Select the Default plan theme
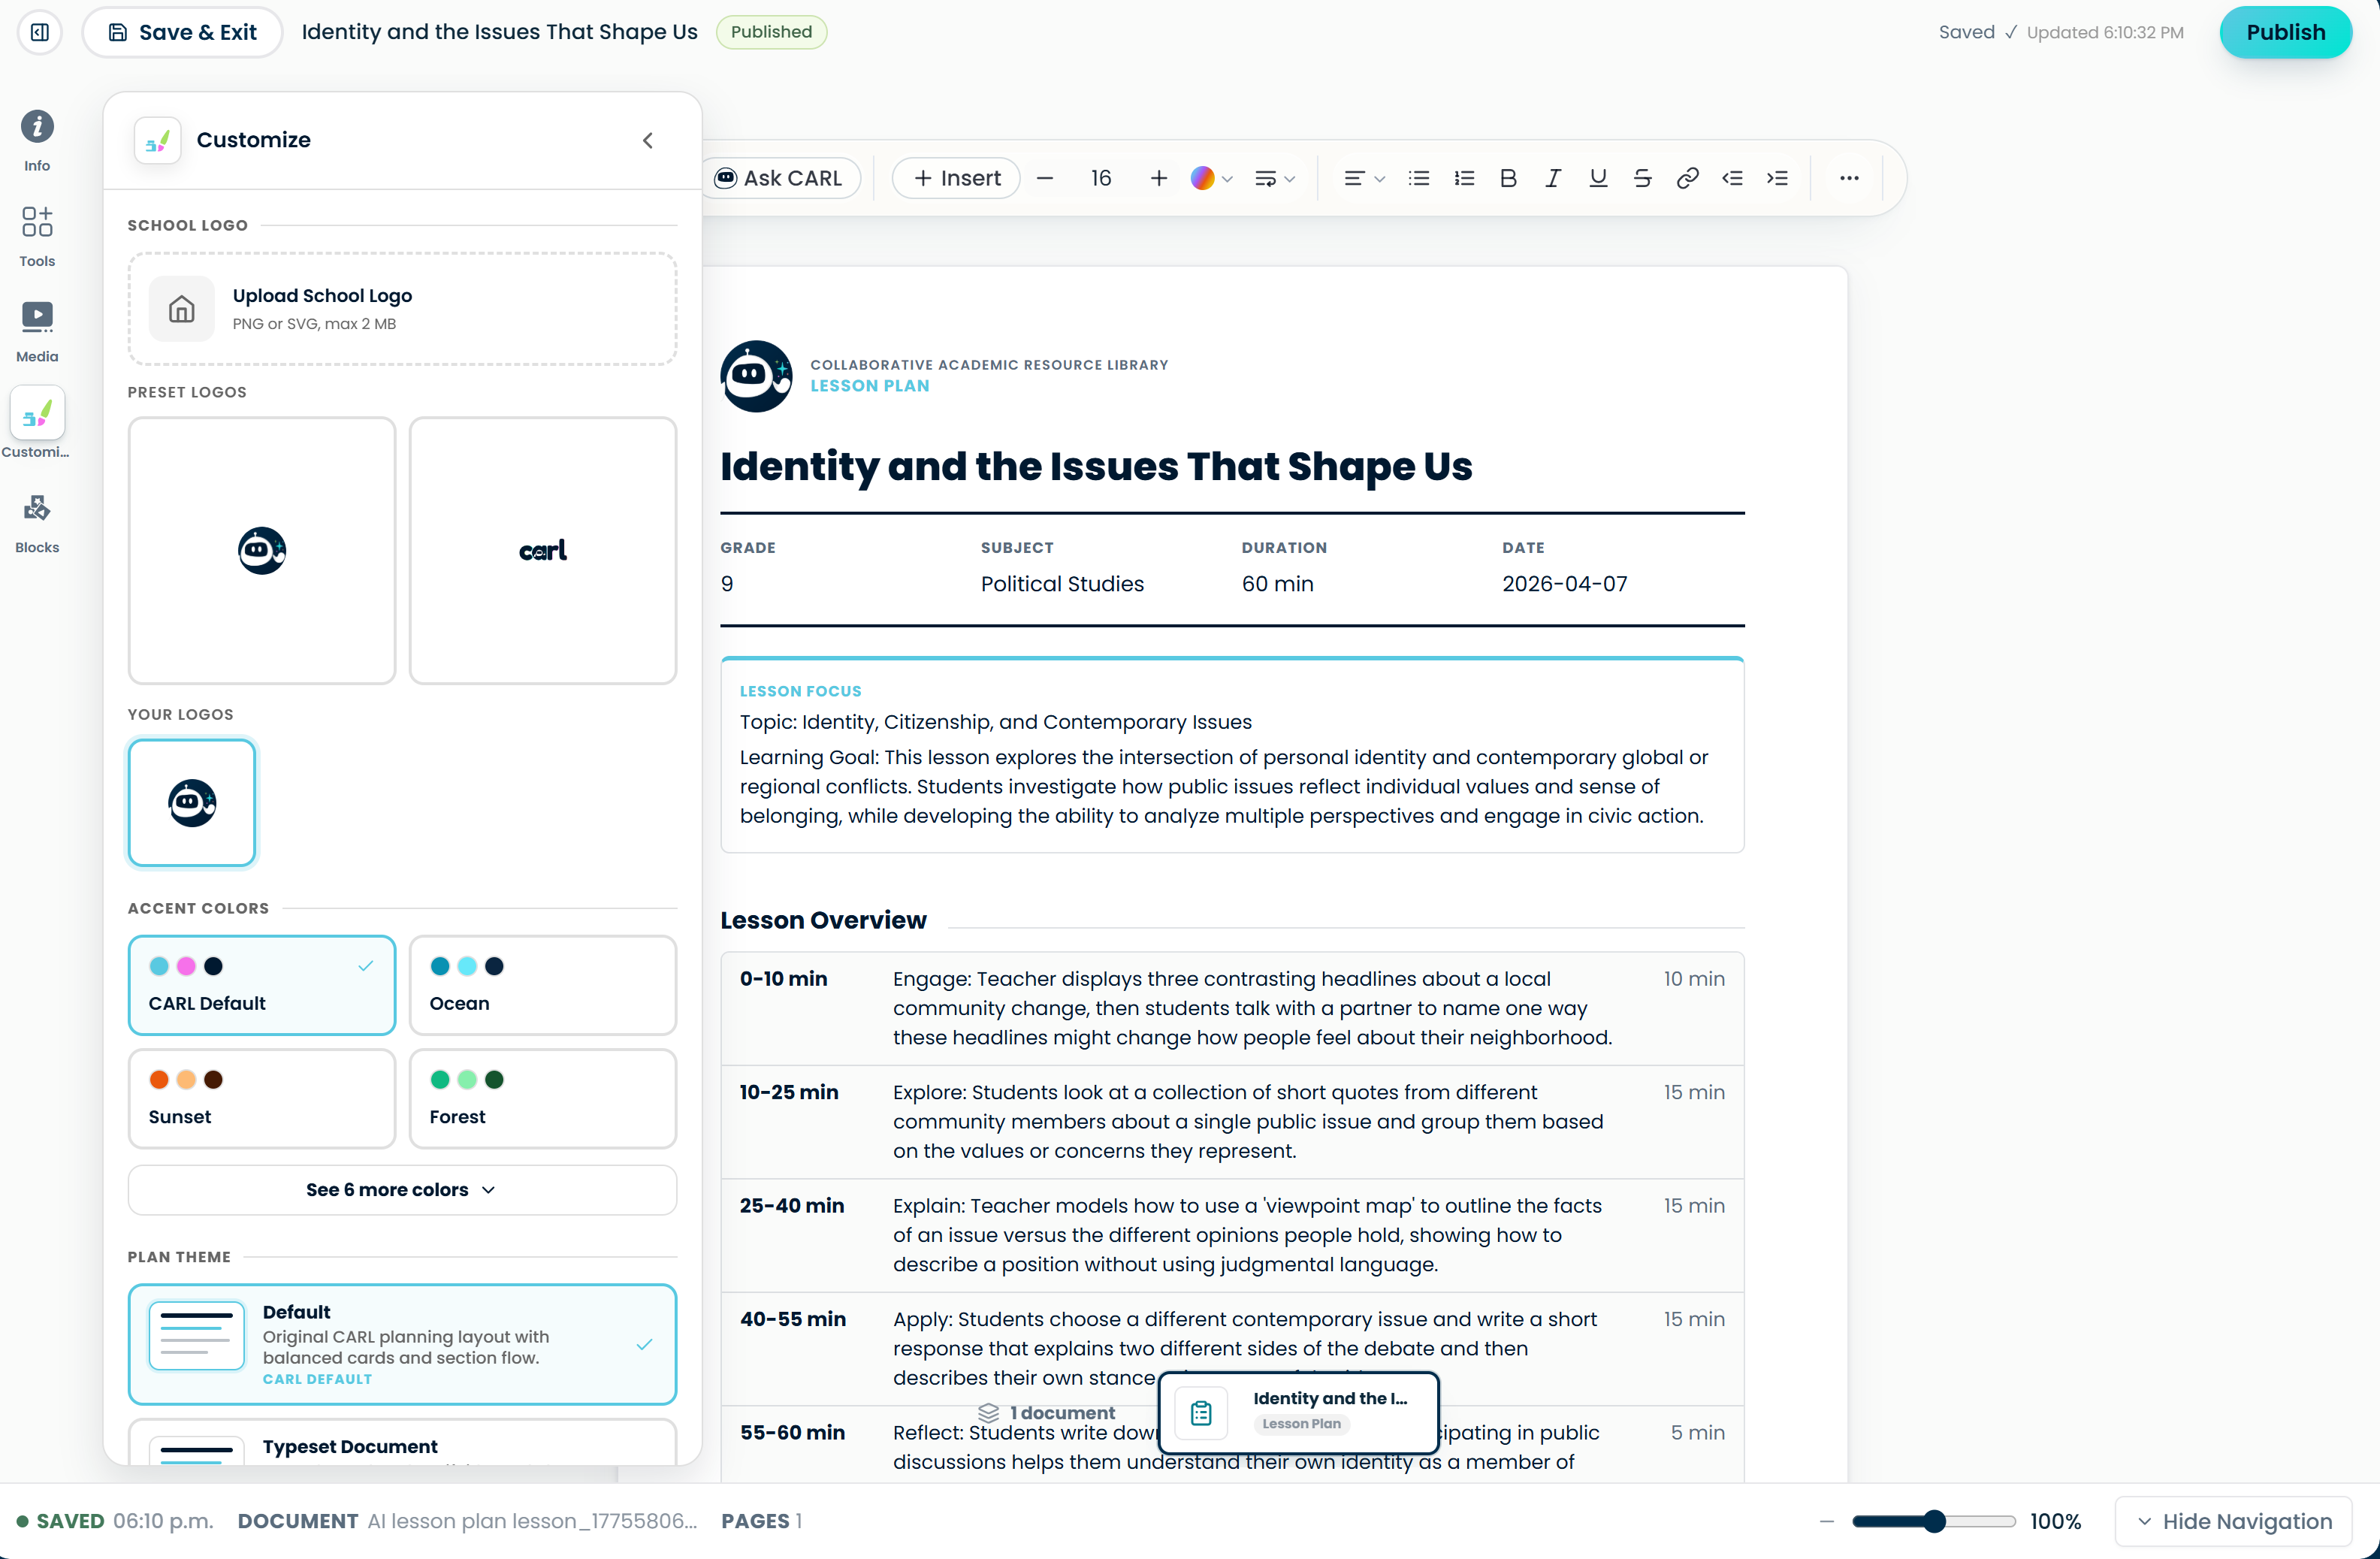This screenshot has width=2380, height=1559. [402, 1344]
